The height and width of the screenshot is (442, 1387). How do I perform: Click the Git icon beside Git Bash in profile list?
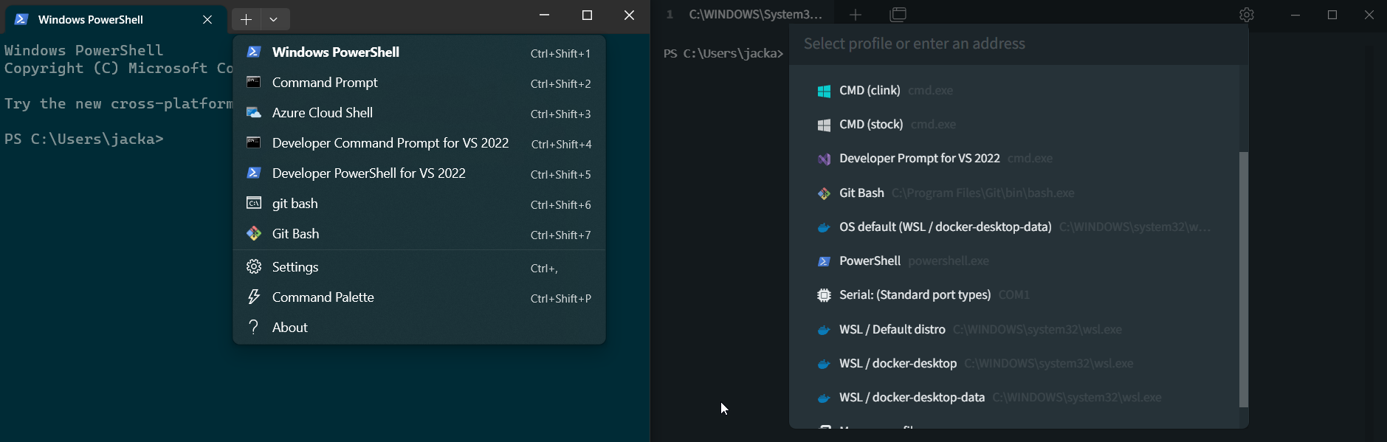point(824,193)
